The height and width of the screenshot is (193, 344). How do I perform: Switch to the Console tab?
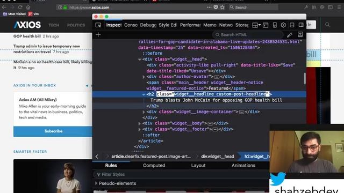tap(131, 25)
